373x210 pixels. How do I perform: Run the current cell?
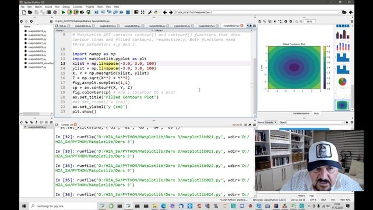coord(70,12)
